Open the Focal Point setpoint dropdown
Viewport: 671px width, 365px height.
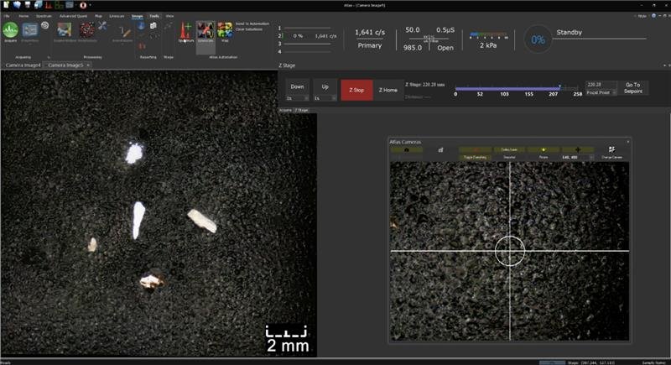pos(601,92)
